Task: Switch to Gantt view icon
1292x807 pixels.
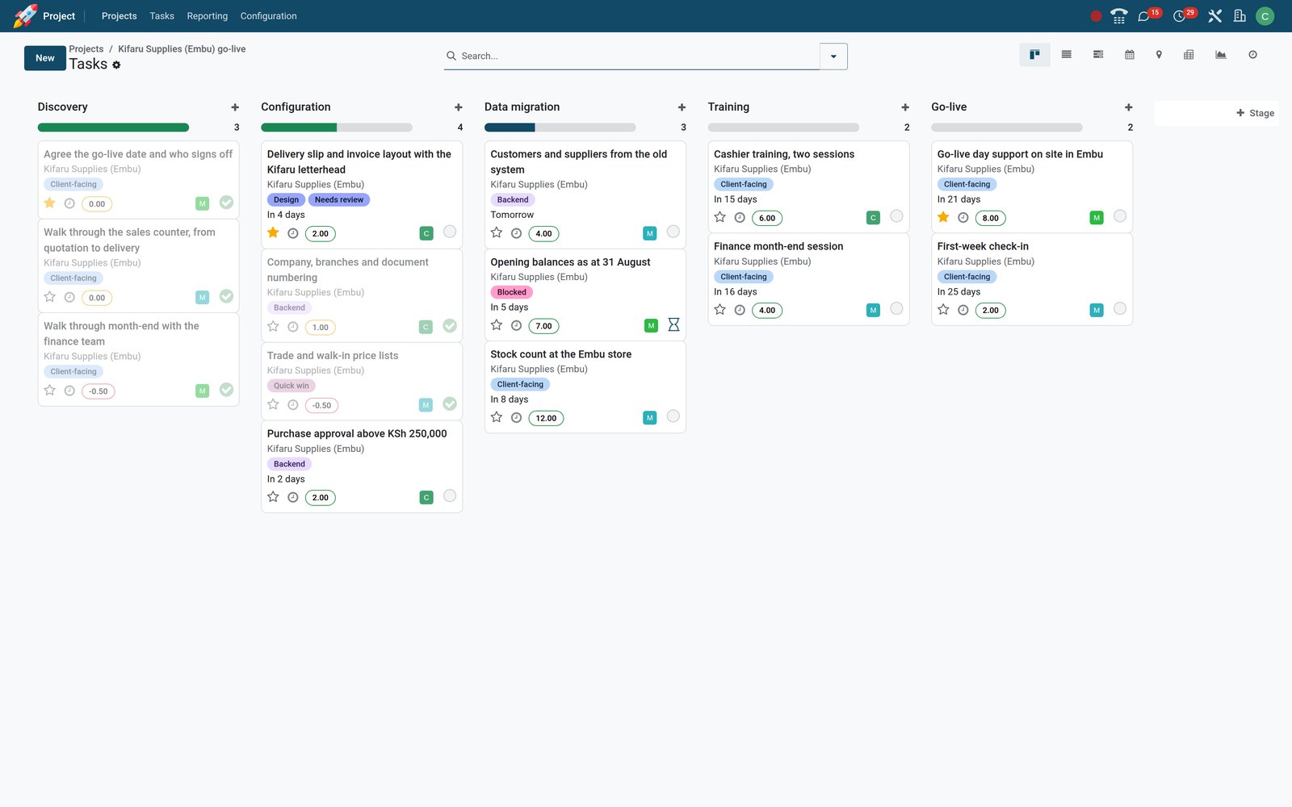Action: (x=1098, y=55)
